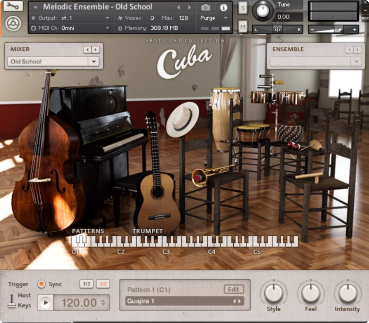Click the Intensity knob
This screenshot has width=369, height=323.
tap(347, 293)
